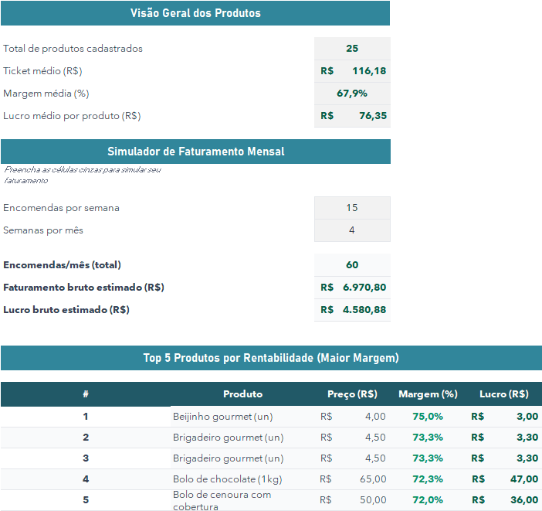Image resolution: width=542 pixels, height=511 pixels.
Task: Click the 'Ticket médio (R$)' label
Action: coord(42,71)
